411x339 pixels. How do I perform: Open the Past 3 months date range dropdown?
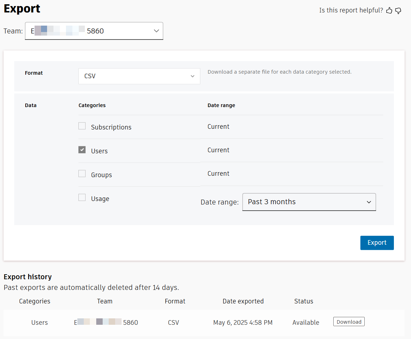[x=309, y=202]
